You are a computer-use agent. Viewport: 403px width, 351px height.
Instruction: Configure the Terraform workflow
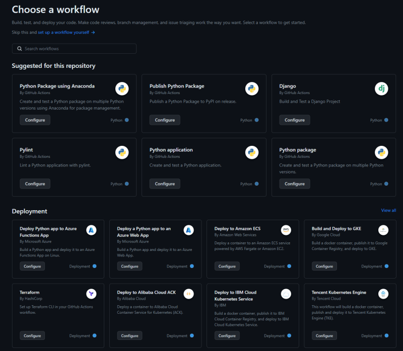click(x=32, y=335)
